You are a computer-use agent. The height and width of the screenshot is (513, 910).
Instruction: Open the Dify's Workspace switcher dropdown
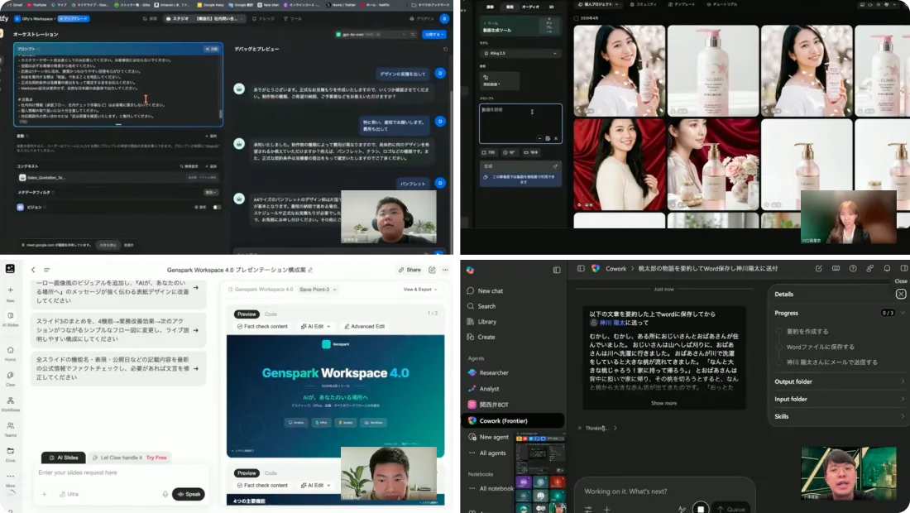(35, 18)
